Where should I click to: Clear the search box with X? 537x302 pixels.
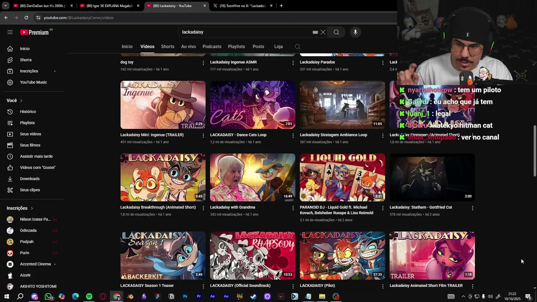point(323,32)
